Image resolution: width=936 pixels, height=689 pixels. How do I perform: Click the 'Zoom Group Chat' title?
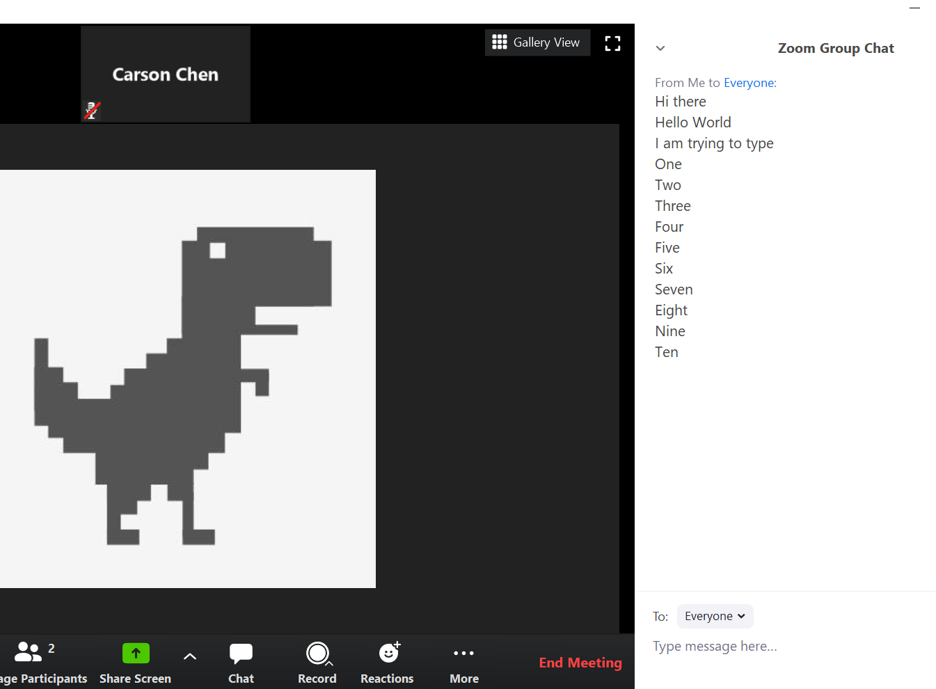tap(836, 48)
